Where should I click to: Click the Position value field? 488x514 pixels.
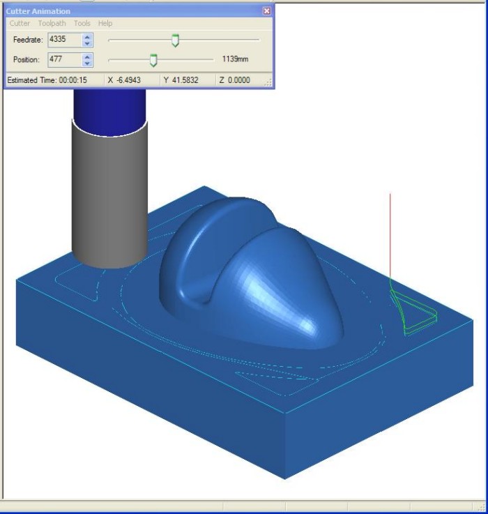65,60
